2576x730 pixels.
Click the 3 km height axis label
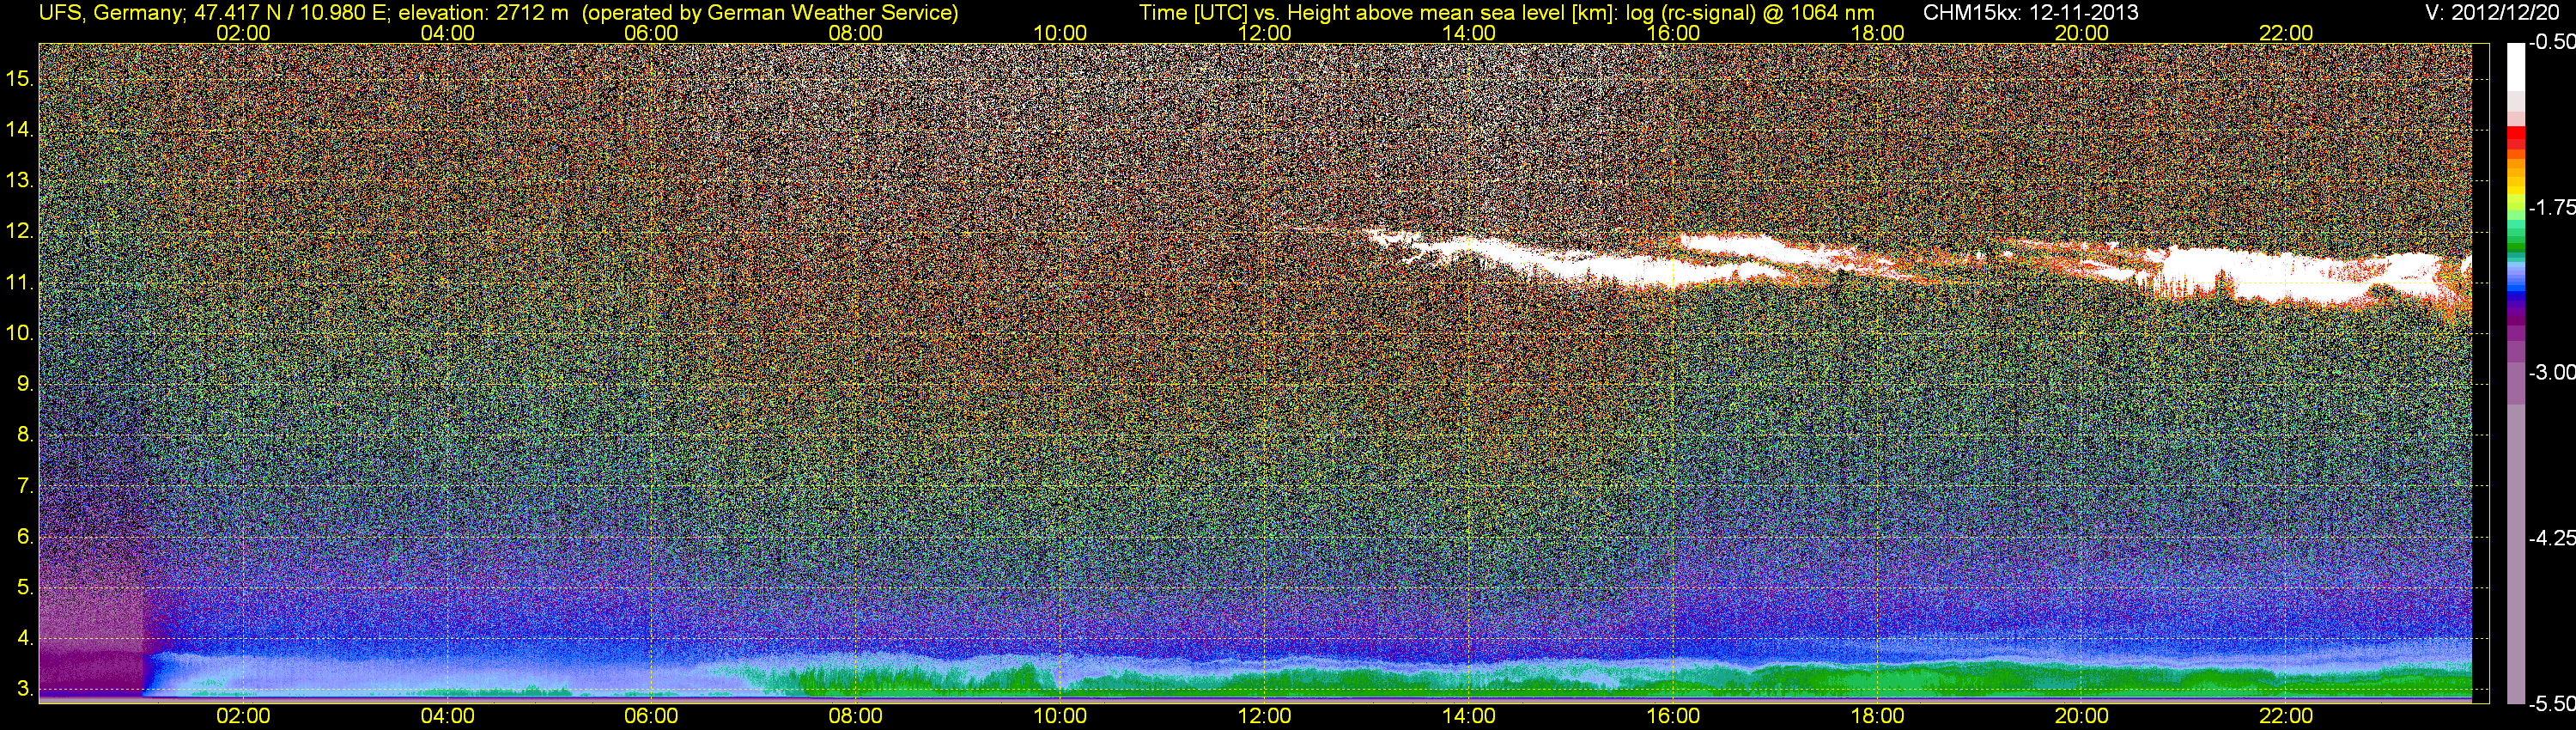tap(26, 689)
